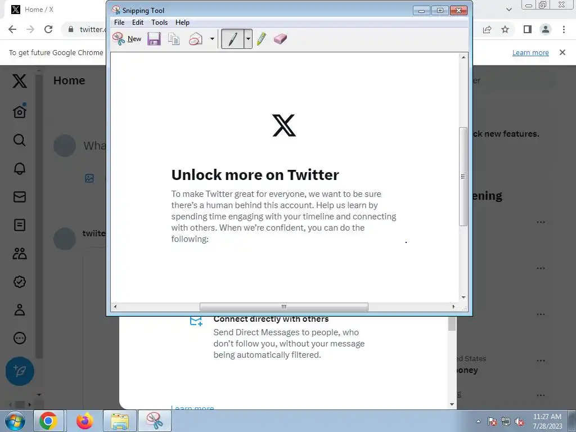Dismiss the Chrome update infobar
This screenshot has width=576, height=432.
[562, 52]
